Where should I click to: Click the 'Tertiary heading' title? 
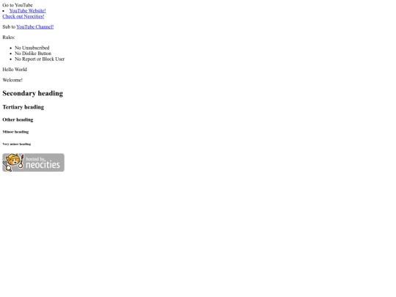click(23, 107)
